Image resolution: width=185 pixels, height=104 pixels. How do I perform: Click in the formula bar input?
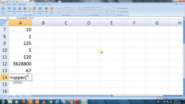pyautogui.click(x=105, y=18)
